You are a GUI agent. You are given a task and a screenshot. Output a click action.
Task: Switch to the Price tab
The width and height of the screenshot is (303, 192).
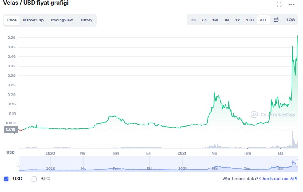(x=11, y=20)
